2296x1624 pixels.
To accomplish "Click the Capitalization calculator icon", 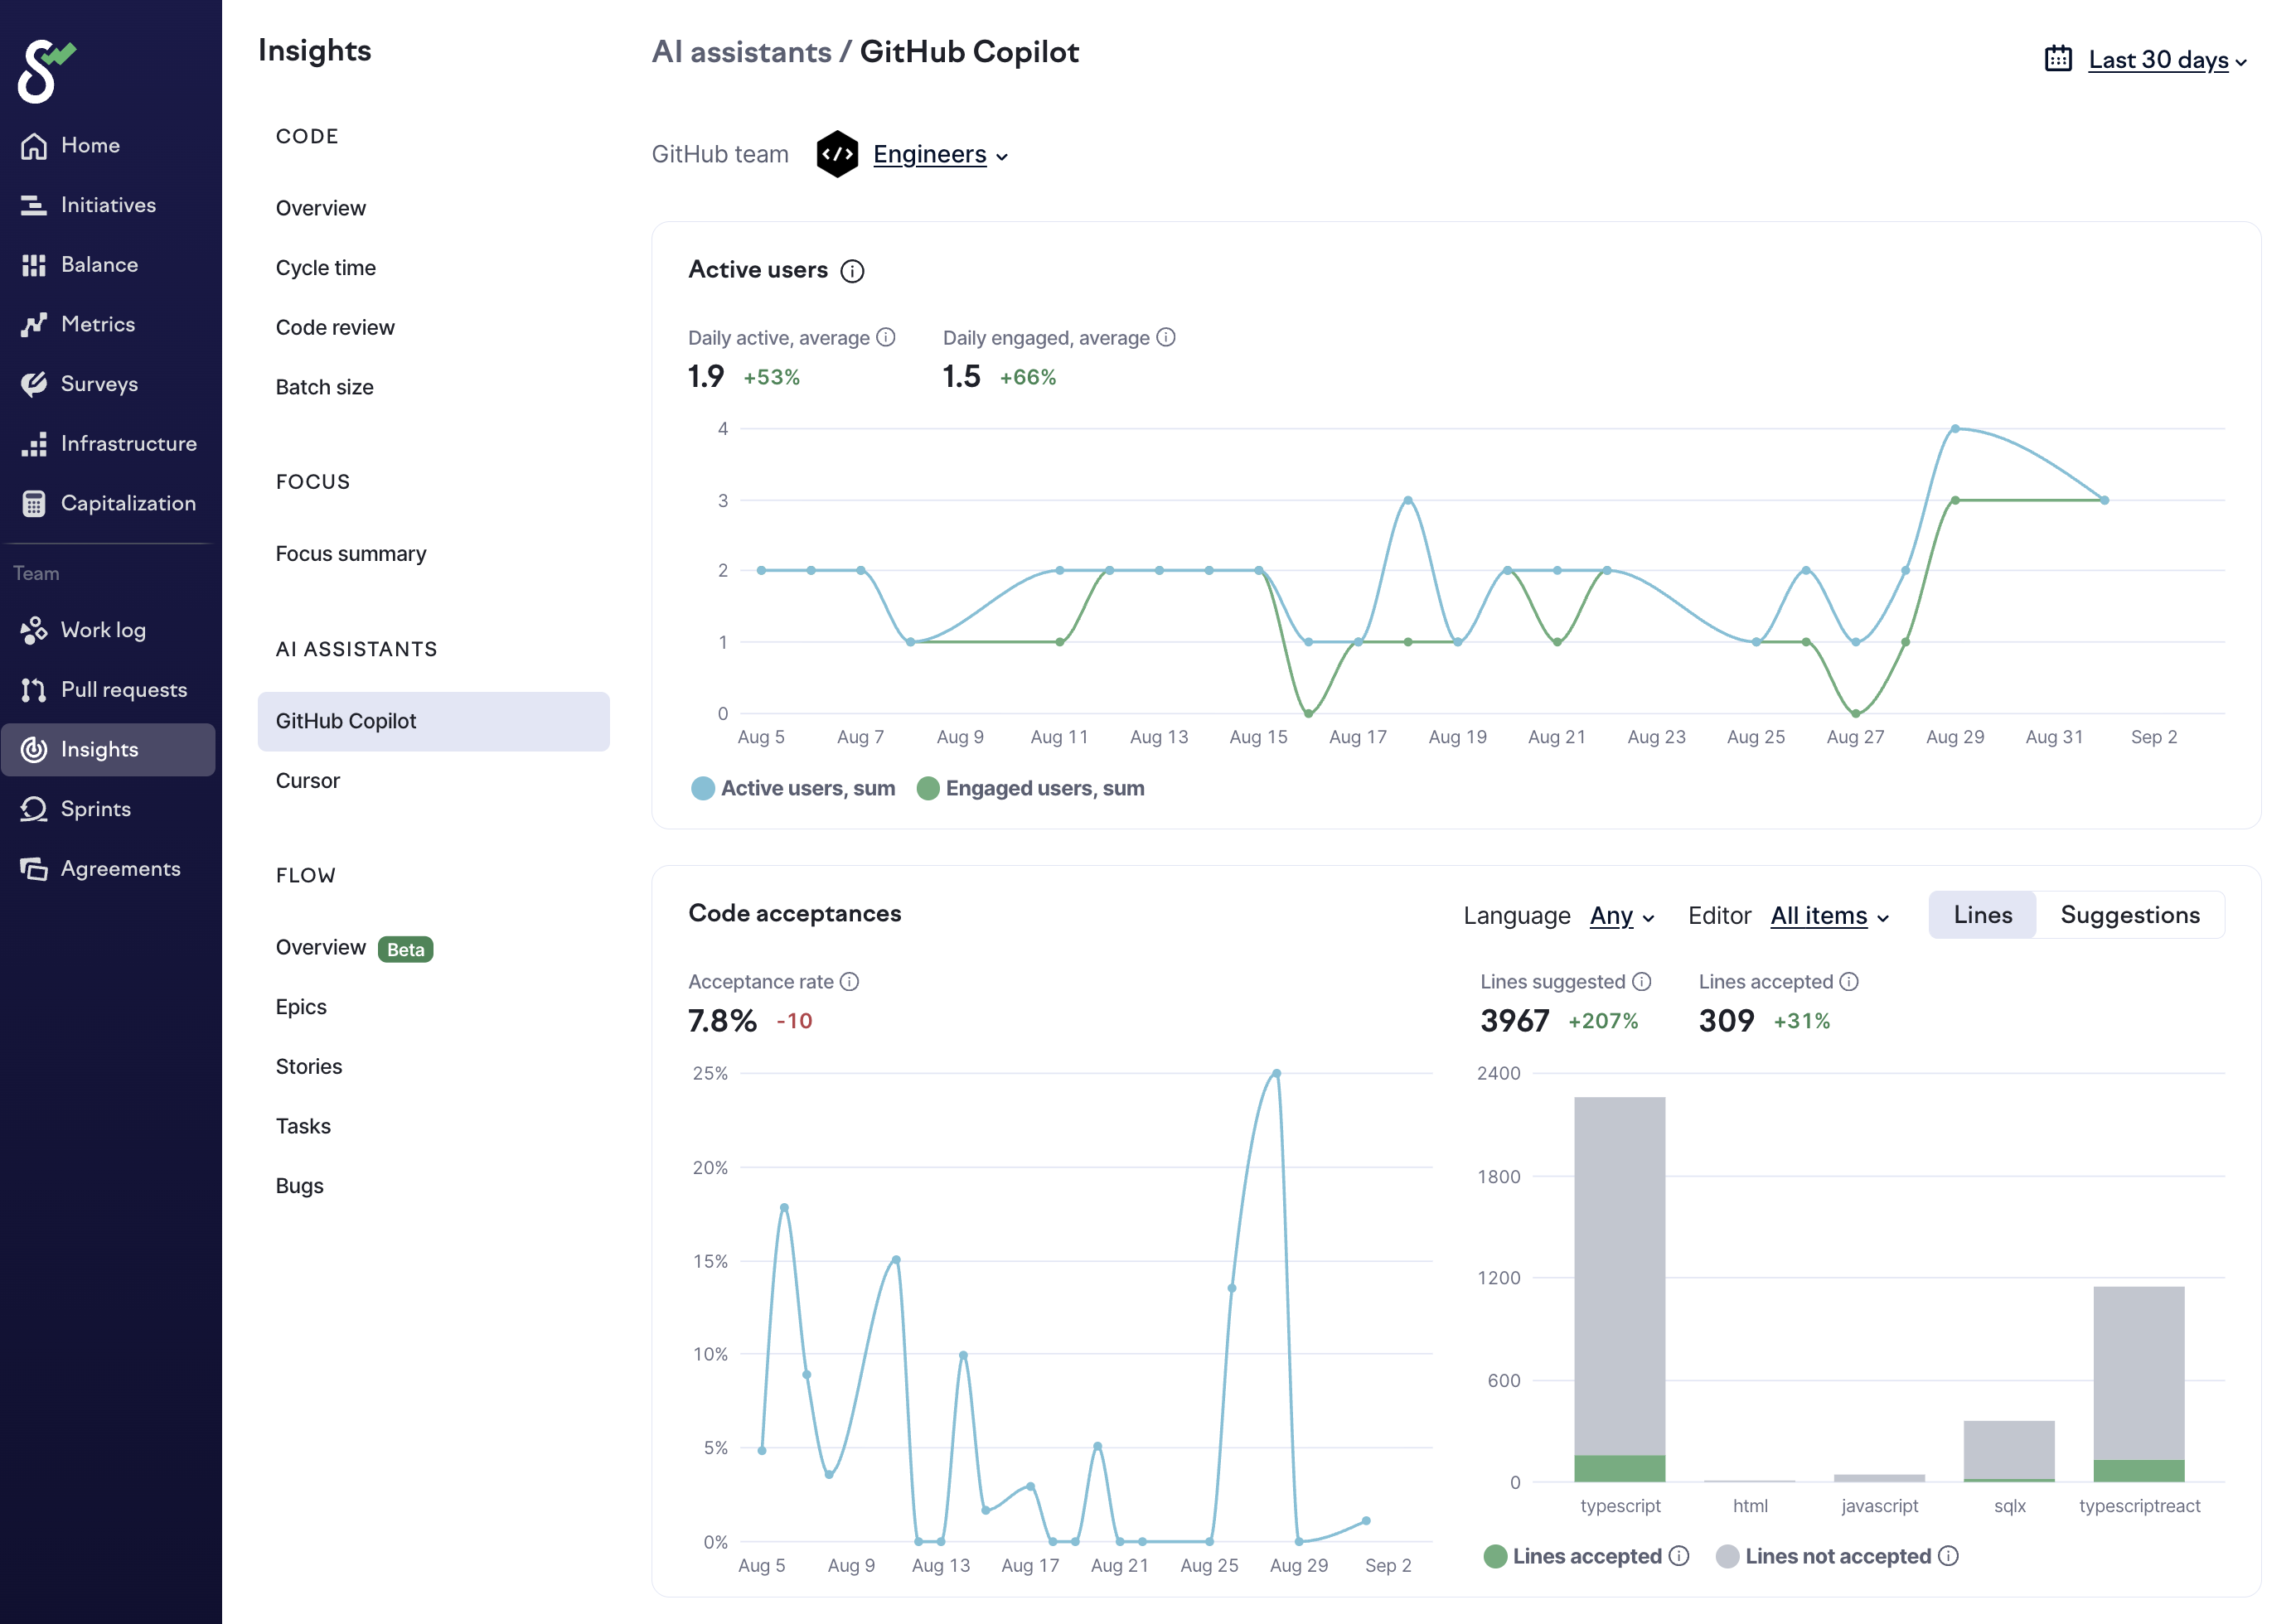I will (34, 504).
